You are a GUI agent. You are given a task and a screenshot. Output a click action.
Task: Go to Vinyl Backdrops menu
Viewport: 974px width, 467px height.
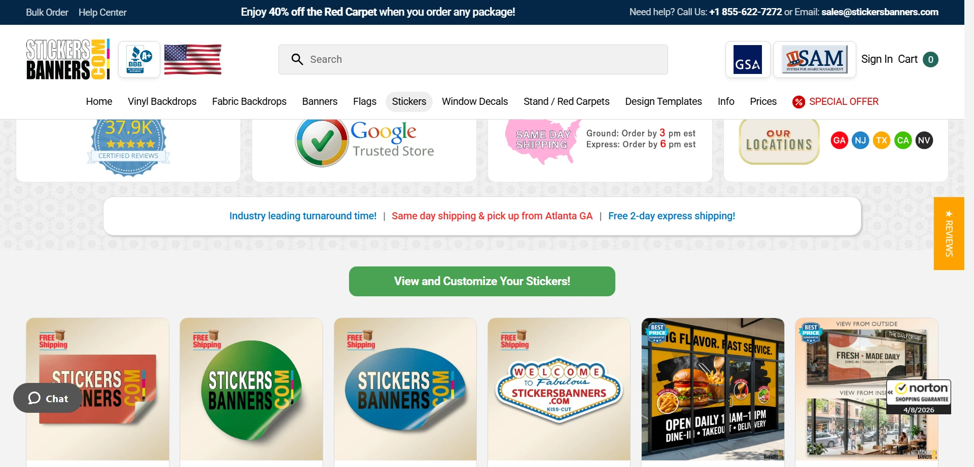pyautogui.click(x=162, y=101)
